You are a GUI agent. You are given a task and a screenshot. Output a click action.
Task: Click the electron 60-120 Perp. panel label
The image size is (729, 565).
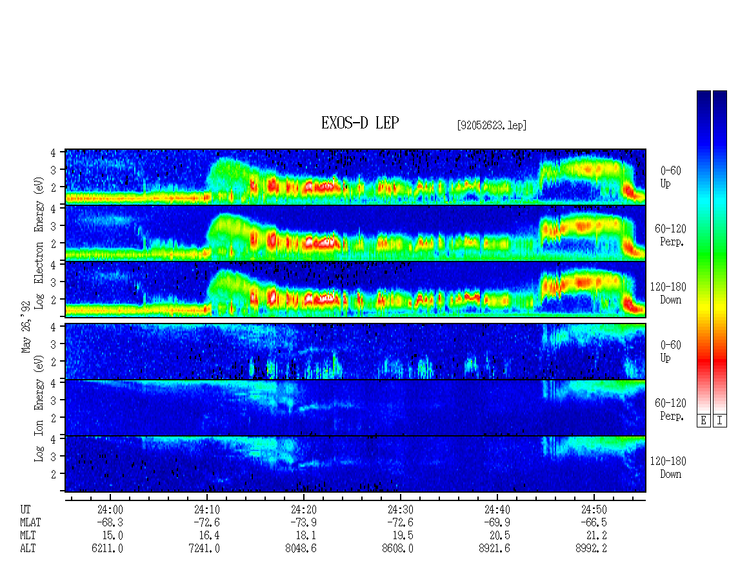click(x=670, y=235)
